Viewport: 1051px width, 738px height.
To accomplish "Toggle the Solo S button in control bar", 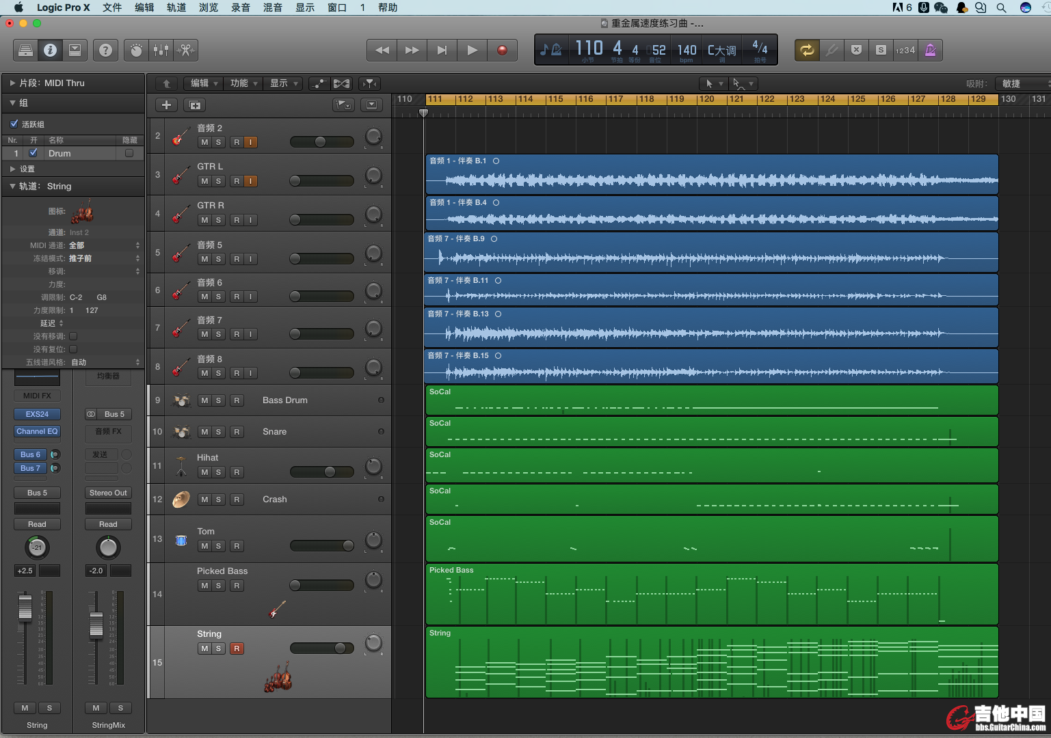I will pos(881,50).
